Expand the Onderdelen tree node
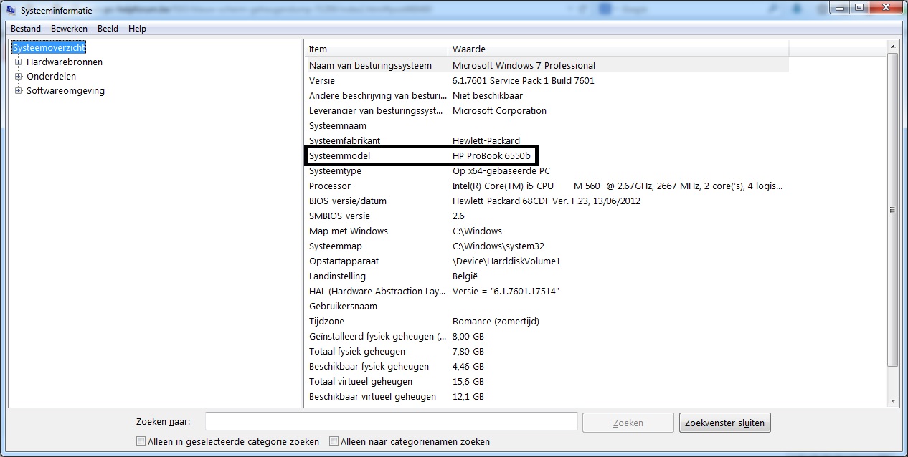 [x=19, y=77]
